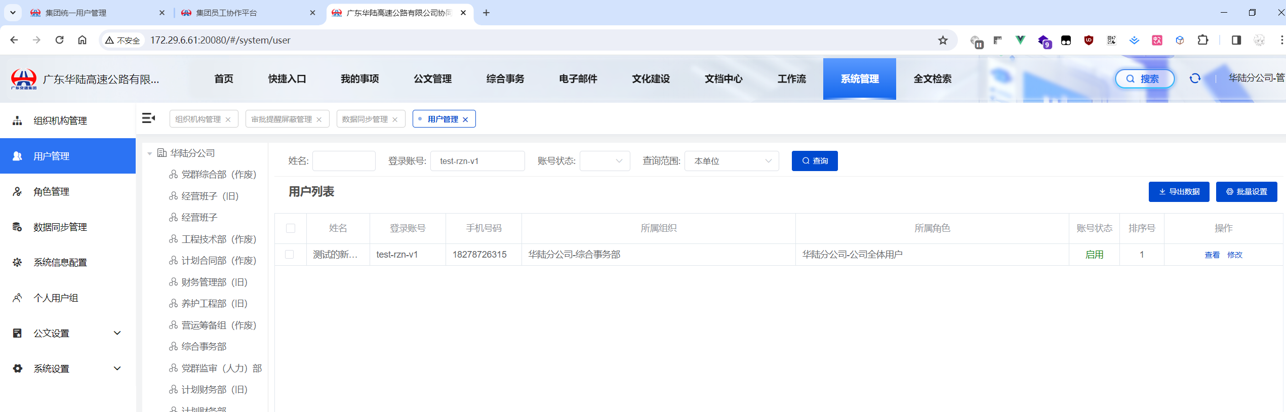Click the refresh icon beside the search button
Image resolution: width=1286 pixels, height=412 pixels.
[1195, 78]
